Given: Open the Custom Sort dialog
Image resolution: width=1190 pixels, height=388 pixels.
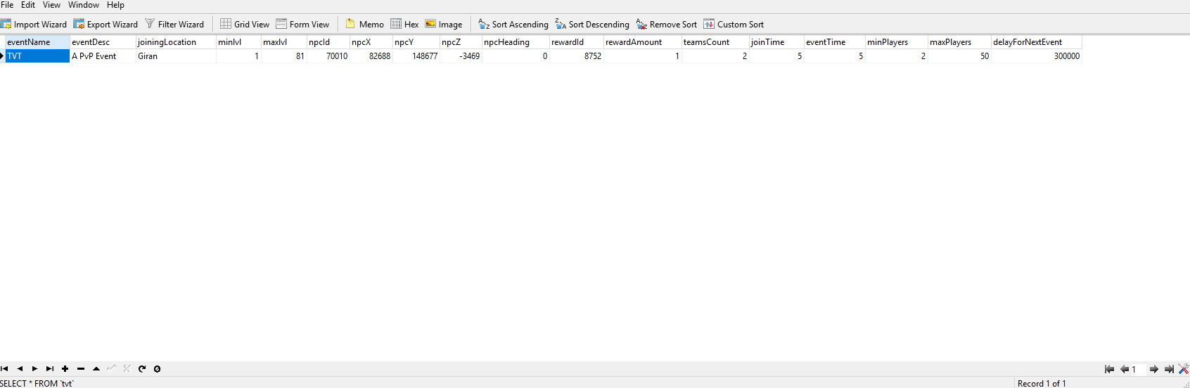Looking at the screenshot, I should (734, 24).
